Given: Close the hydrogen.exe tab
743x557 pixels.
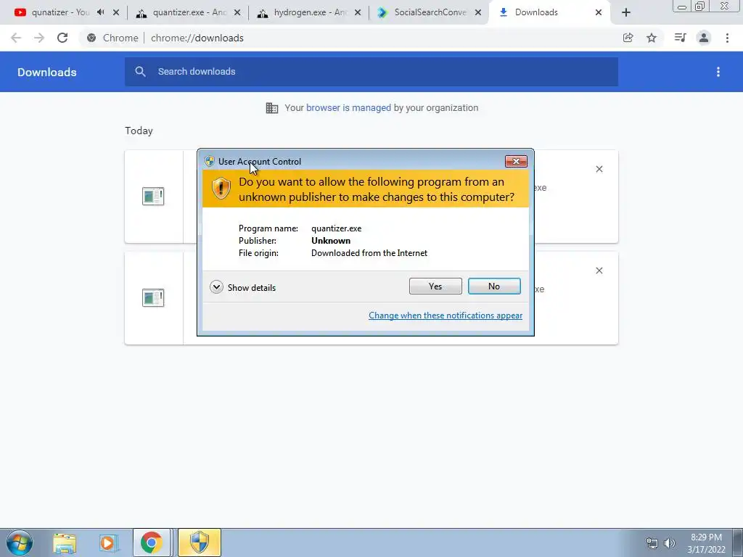Looking at the screenshot, I should (358, 13).
